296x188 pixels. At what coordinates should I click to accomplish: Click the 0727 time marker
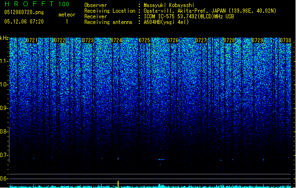click(201, 40)
